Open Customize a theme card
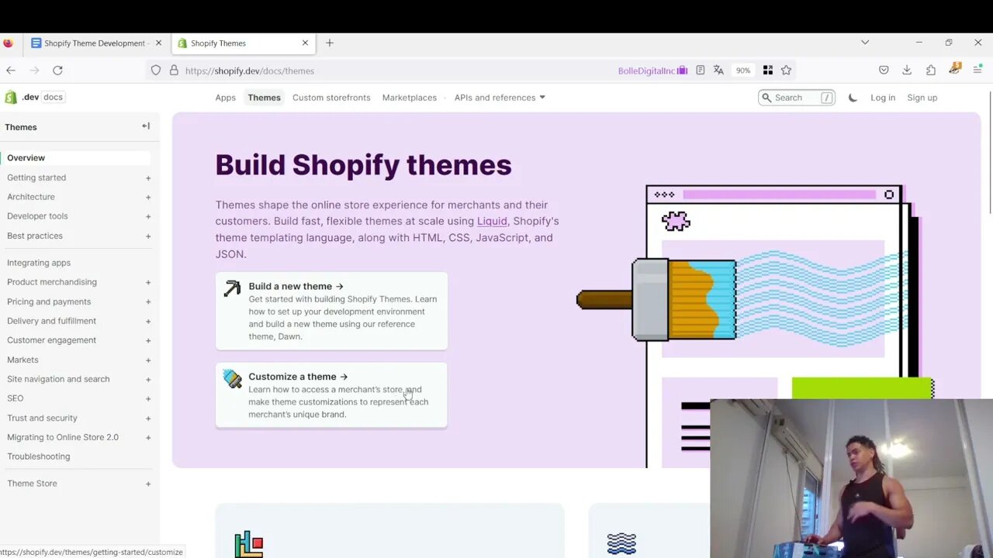Image resolution: width=993 pixels, height=558 pixels. point(331,394)
